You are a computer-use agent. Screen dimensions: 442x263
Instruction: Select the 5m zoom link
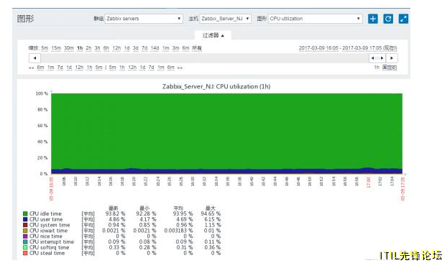[45, 48]
